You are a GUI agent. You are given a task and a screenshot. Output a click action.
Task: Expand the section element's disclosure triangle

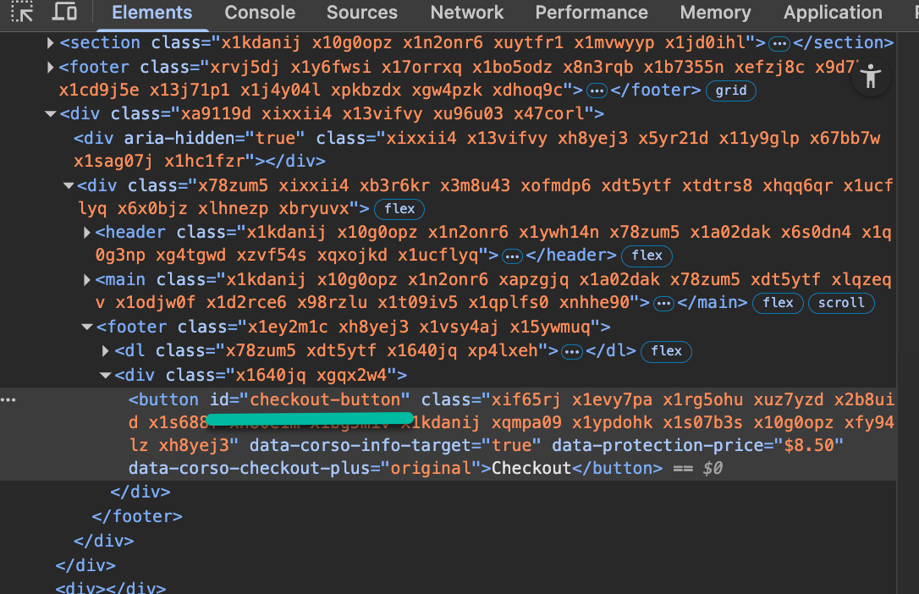(50, 41)
